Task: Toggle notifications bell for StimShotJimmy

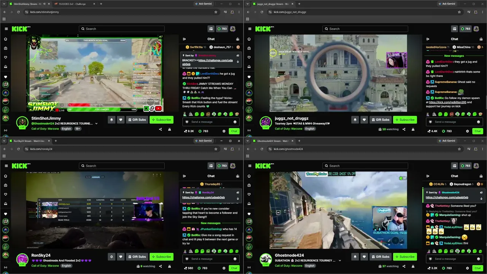Action: click(111, 119)
